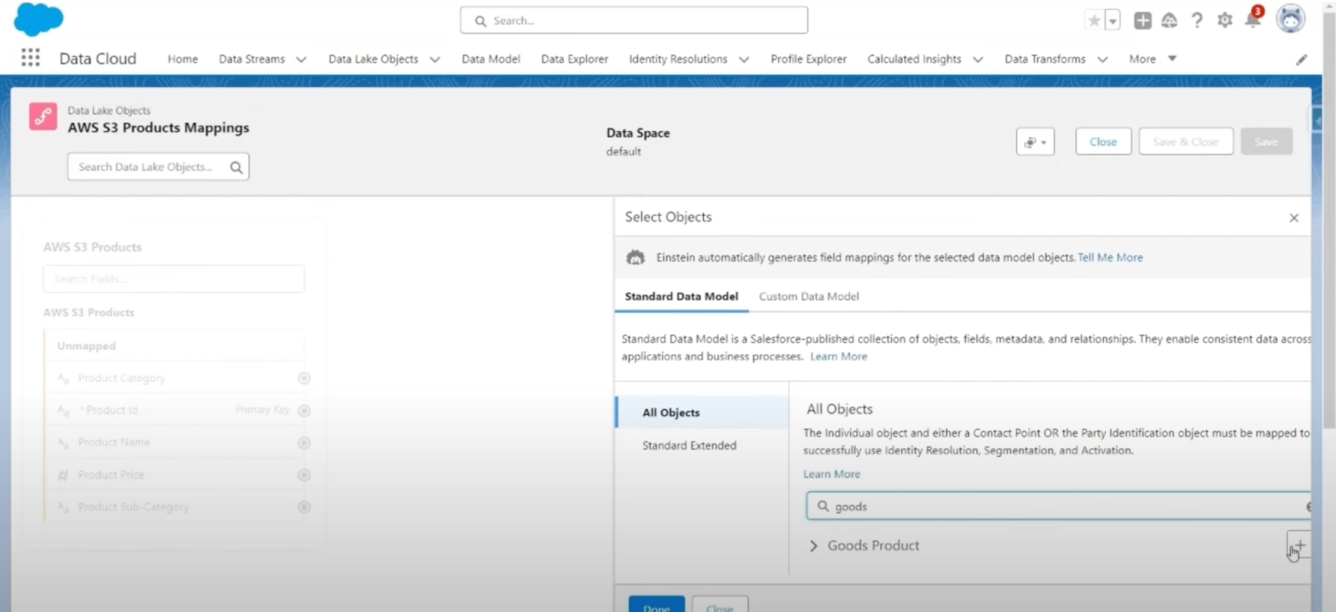Image resolution: width=1336 pixels, height=612 pixels.
Task: Click the Product Sub-Category field row
Action: click(175, 507)
